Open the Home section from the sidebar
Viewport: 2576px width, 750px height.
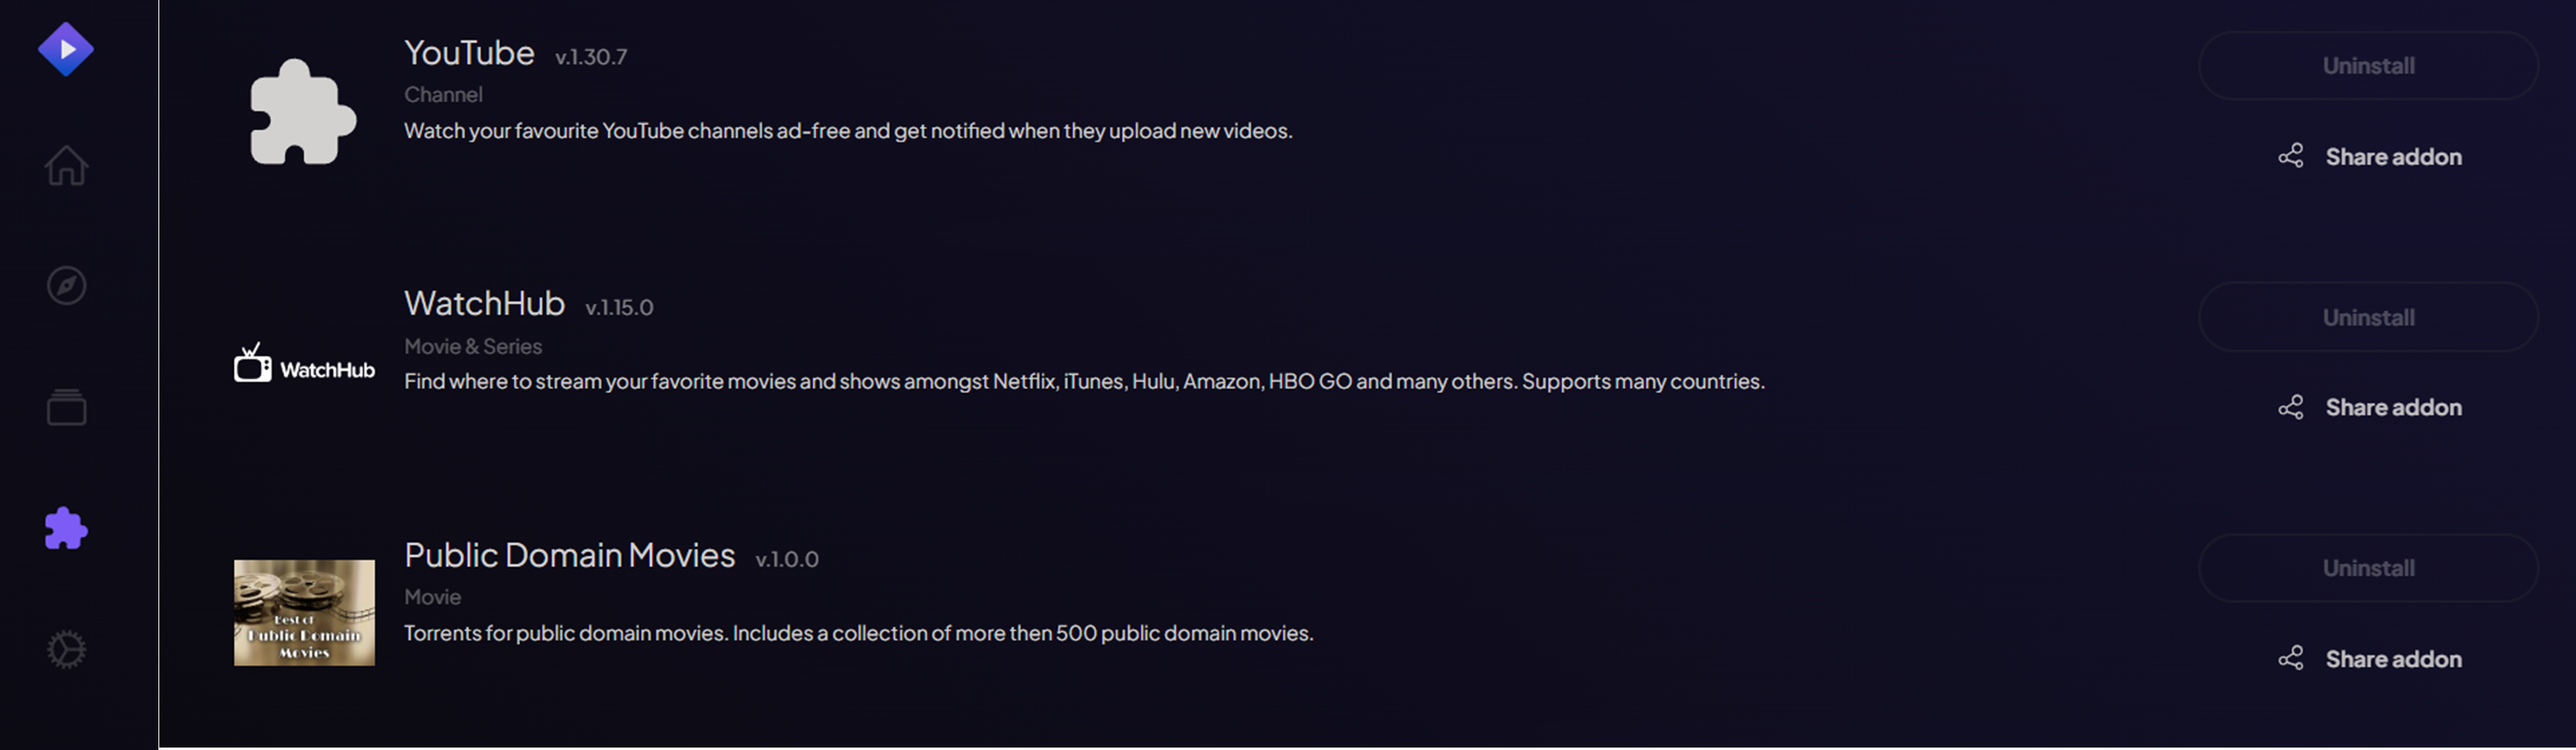65,166
